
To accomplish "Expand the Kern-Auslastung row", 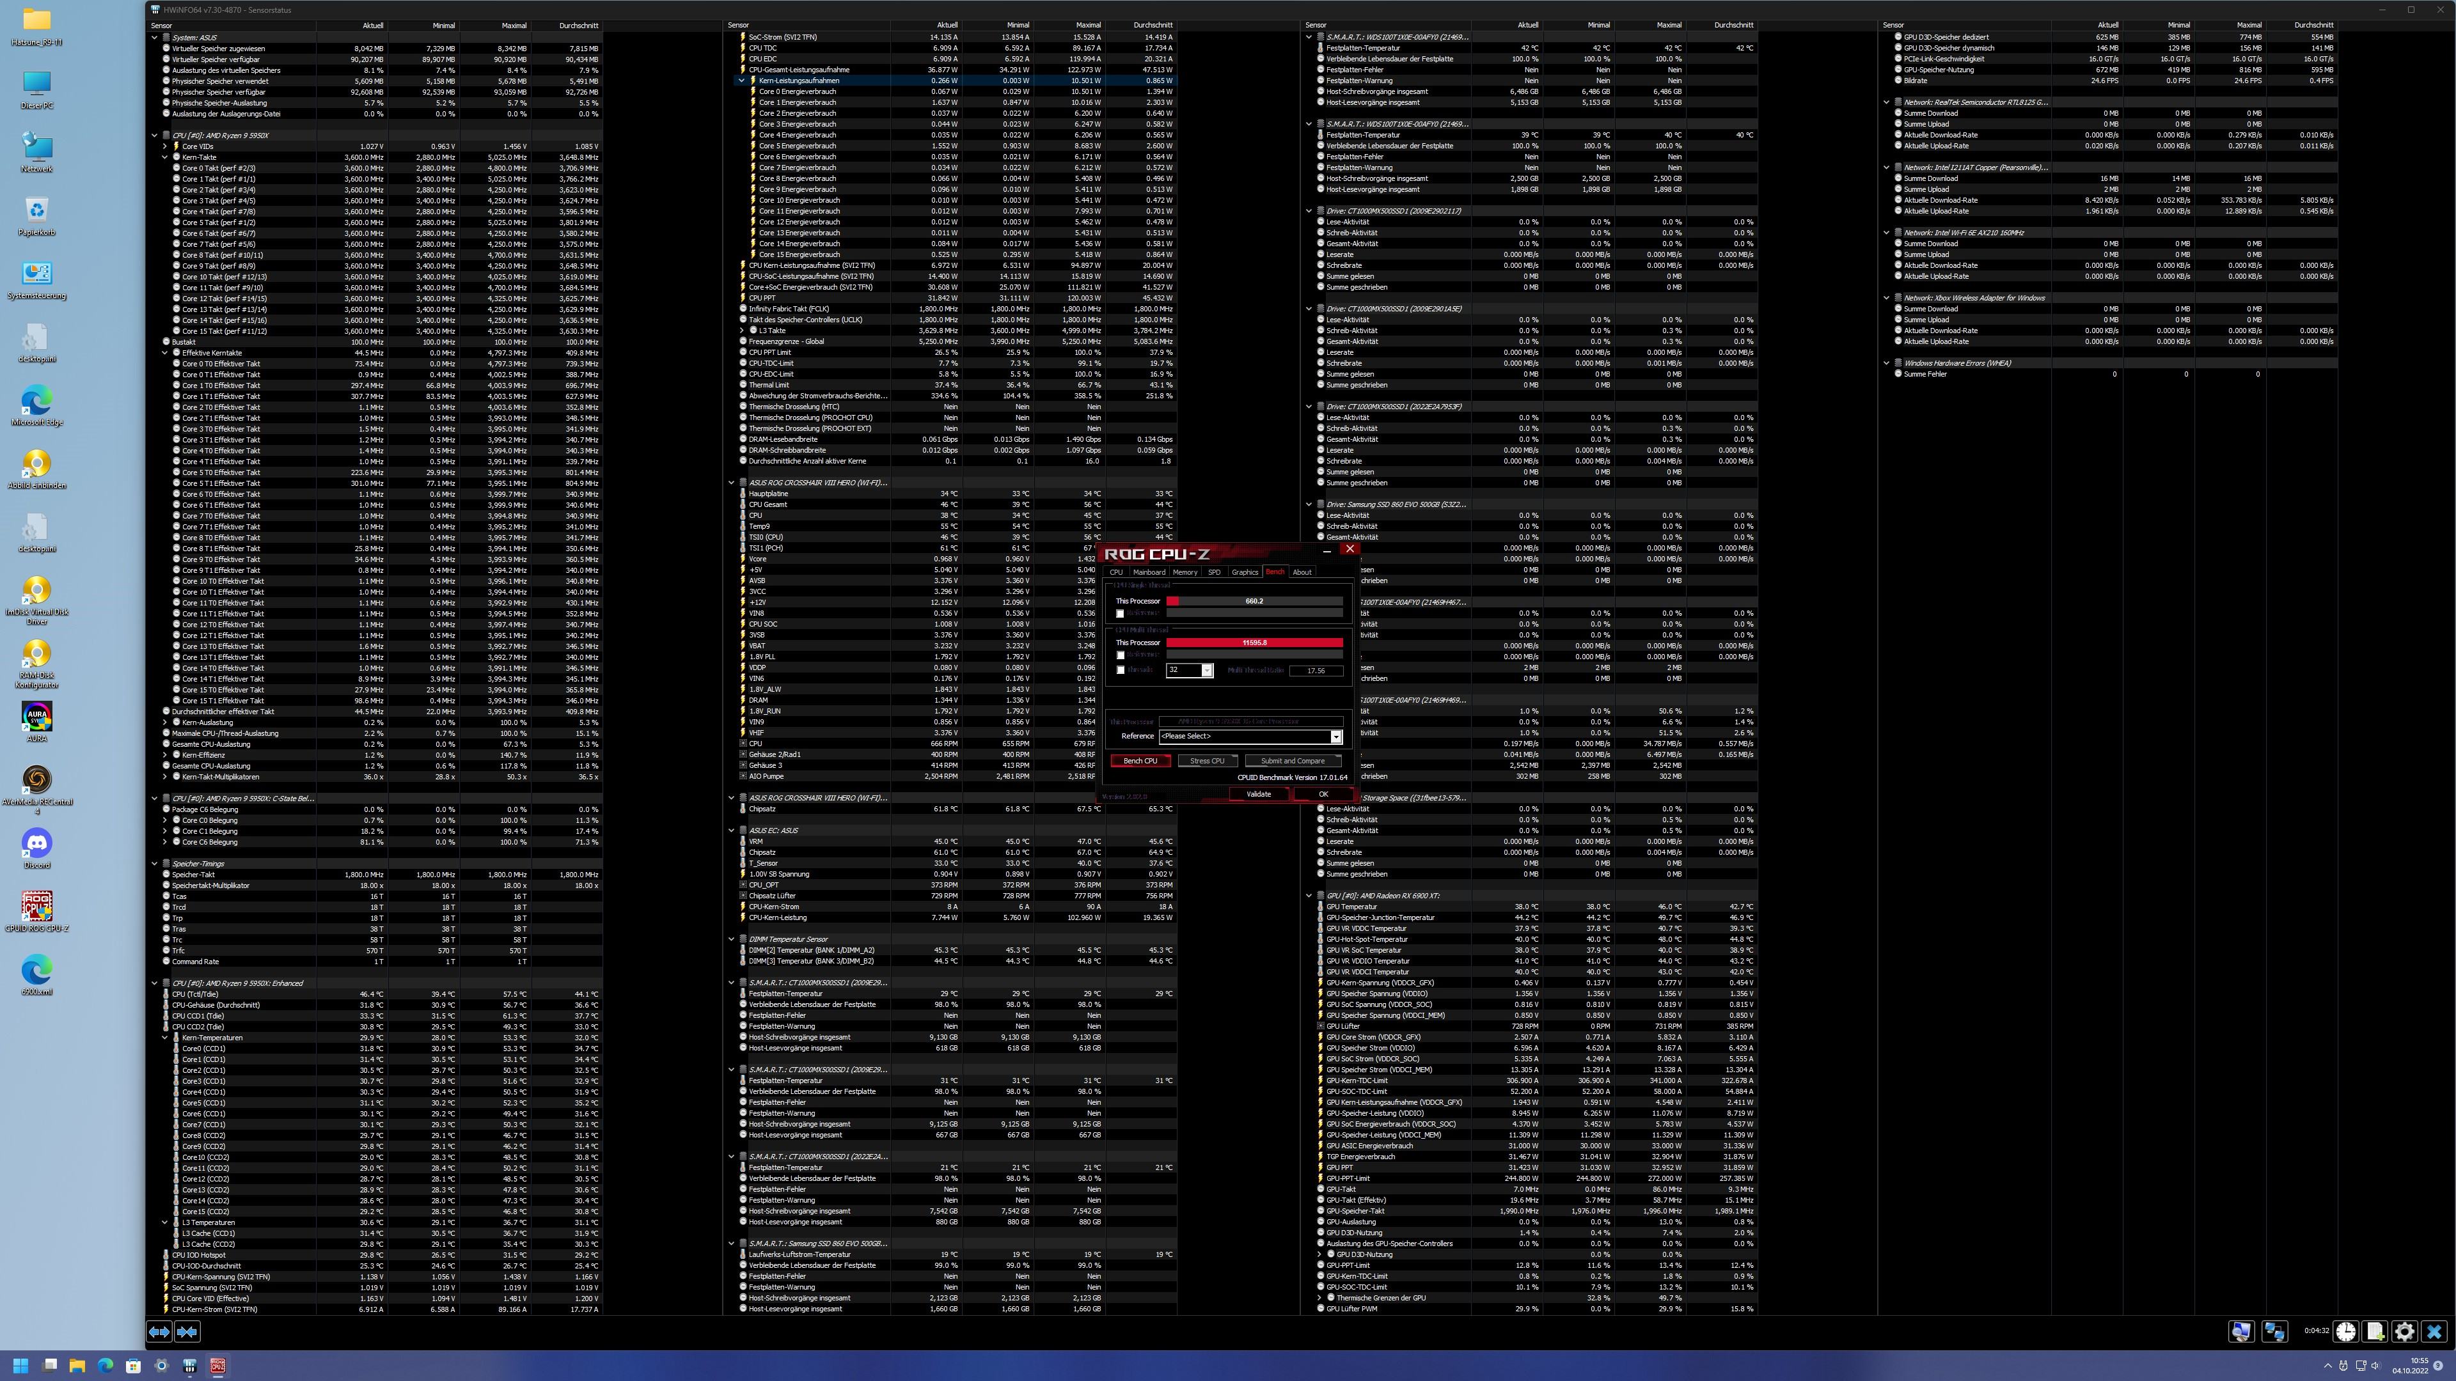I will pos(165,722).
